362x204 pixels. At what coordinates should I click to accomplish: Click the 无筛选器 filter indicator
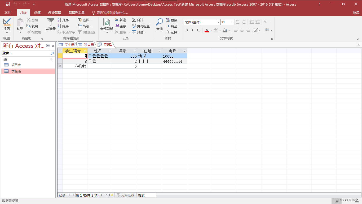125,195
